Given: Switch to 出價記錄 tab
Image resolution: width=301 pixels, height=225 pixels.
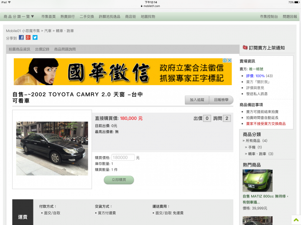Looking at the screenshot, I should (42, 49).
